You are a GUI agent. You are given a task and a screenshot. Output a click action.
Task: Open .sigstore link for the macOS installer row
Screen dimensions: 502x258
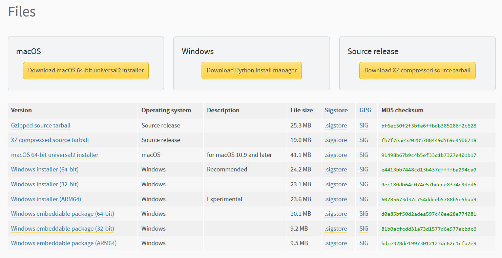click(x=336, y=155)
